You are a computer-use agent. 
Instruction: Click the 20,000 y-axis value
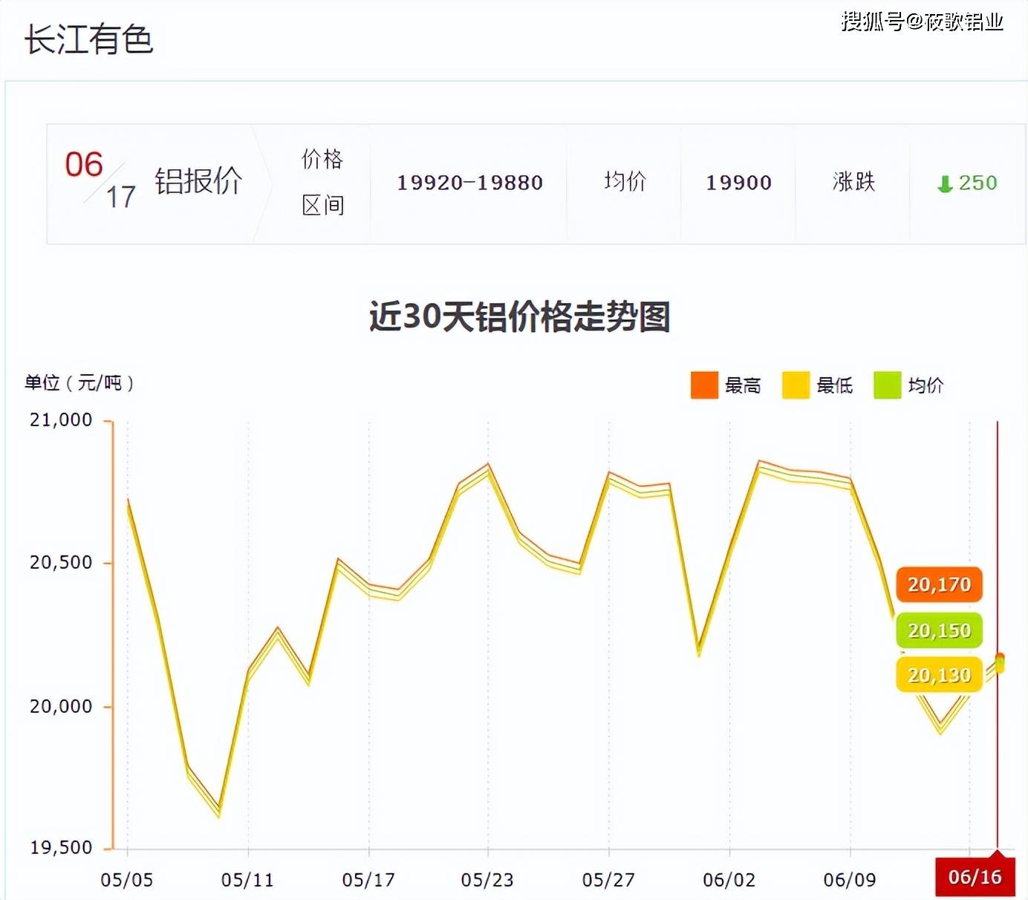[x=61, y=706]
